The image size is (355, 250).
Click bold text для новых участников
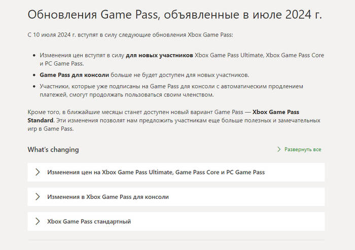point(159,55)
